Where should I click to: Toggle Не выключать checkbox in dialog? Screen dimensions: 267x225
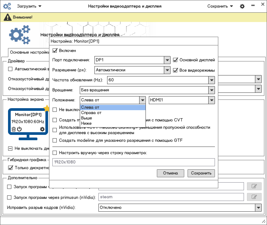(x=55, y=109)
